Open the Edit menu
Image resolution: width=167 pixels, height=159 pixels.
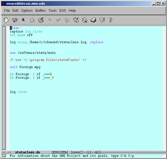click(x=16, y=11)
